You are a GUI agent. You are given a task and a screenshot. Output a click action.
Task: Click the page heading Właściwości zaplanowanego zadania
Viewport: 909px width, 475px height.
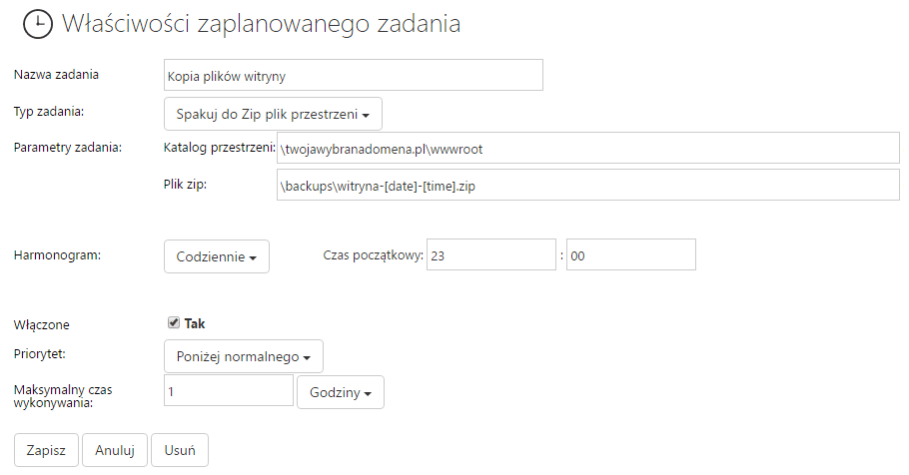pyautogui.click(x=261, y=24)
